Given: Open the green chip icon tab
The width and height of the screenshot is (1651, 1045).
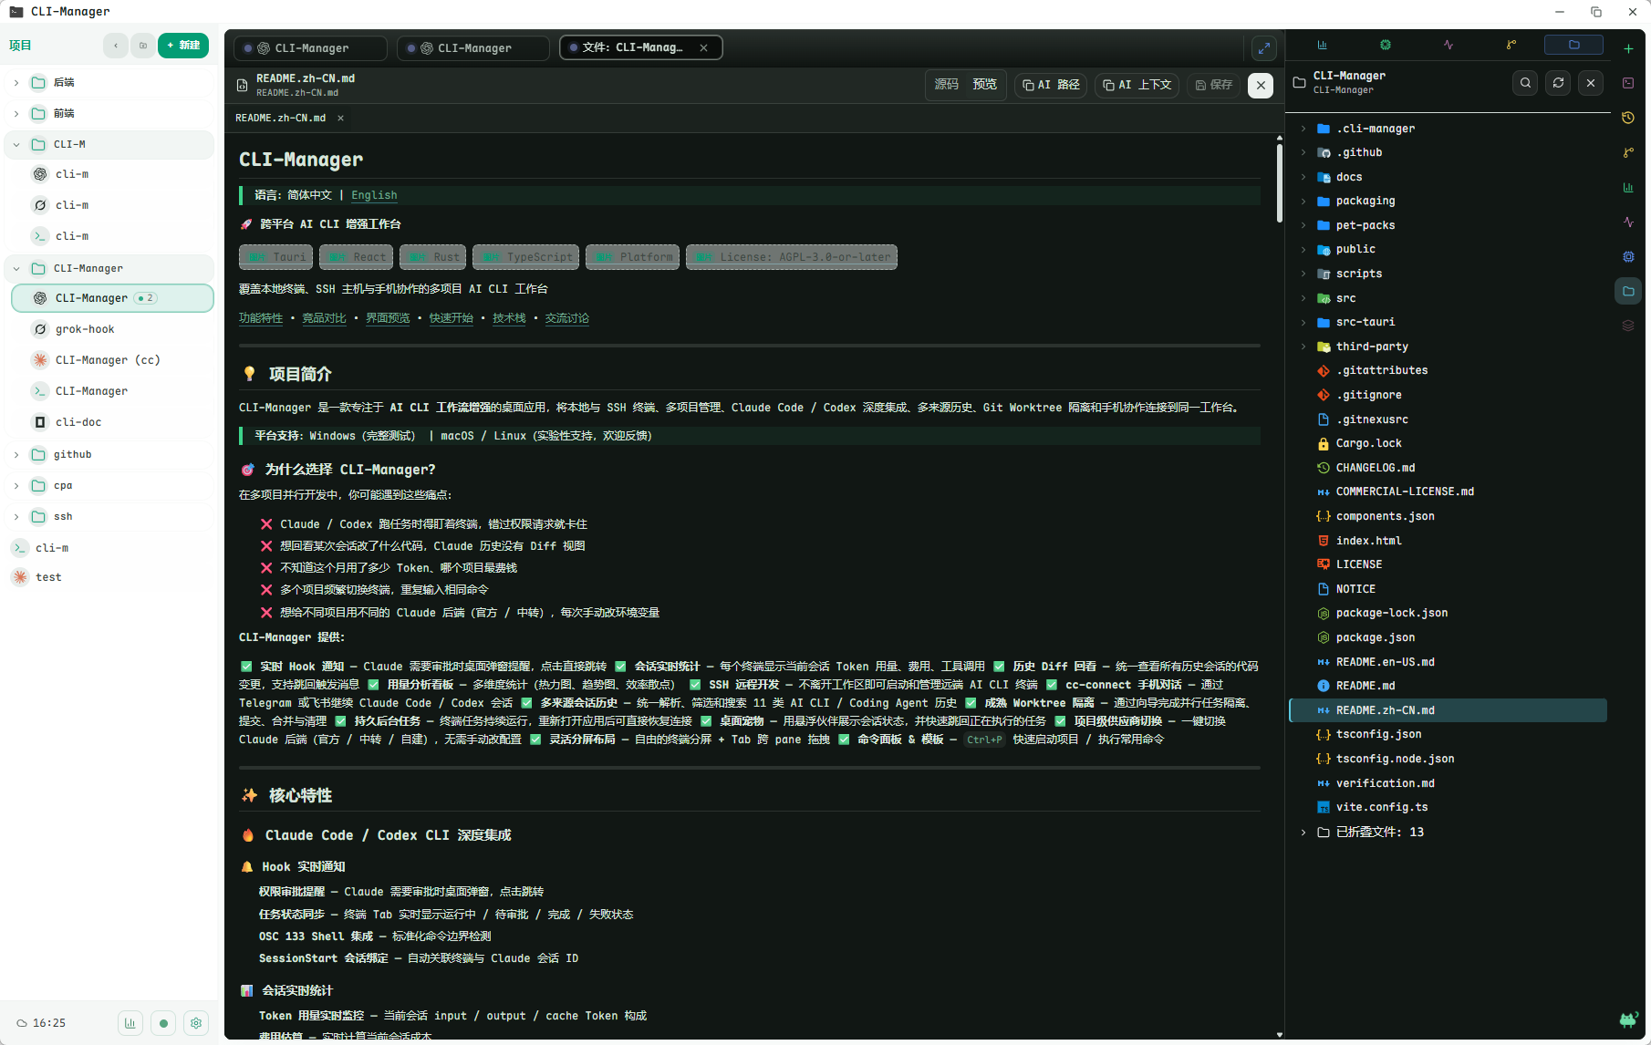Looking at the screenshot, I should (1386, 45).
